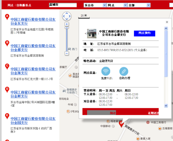Select red marker B in branch list
This screenshot has width=173, height=141.
click(7, 43)
